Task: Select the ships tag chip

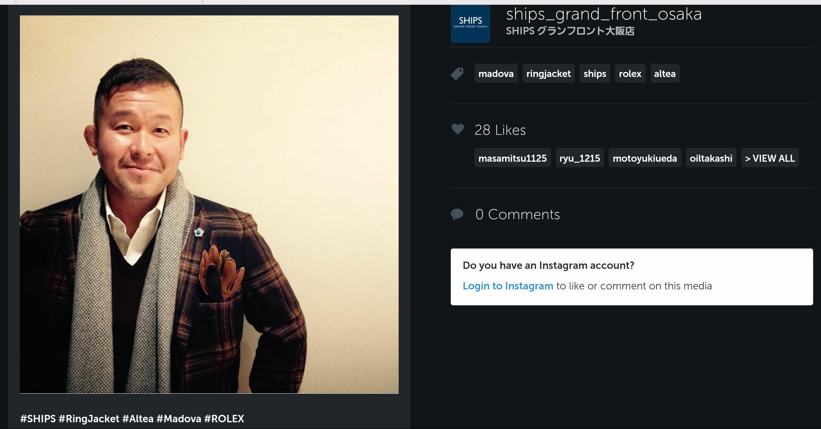Action: pos(595,73)
